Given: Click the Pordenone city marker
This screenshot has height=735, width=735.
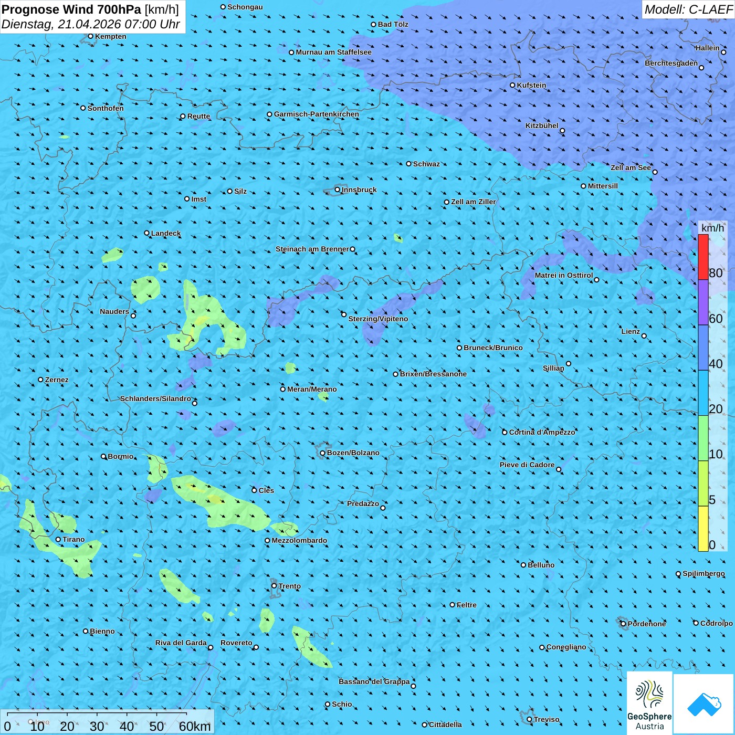Looking at the screenshot, I should point(623,624).
